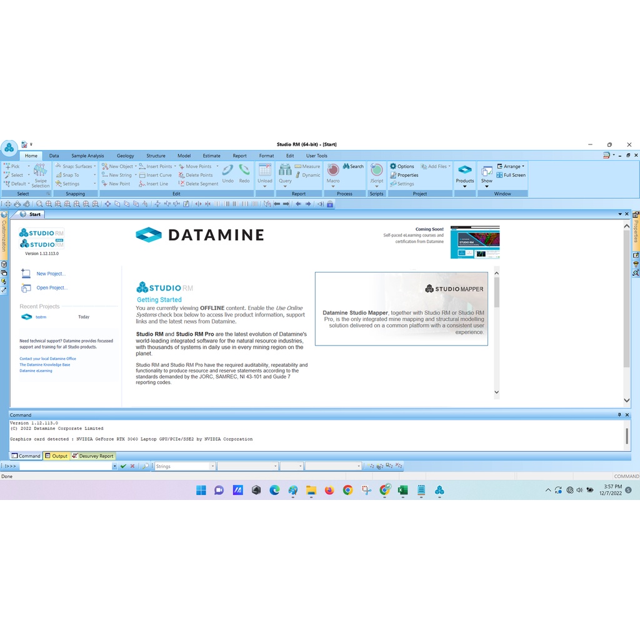Click Insert Line tool
640x640 pixels.
pos(154,184)
